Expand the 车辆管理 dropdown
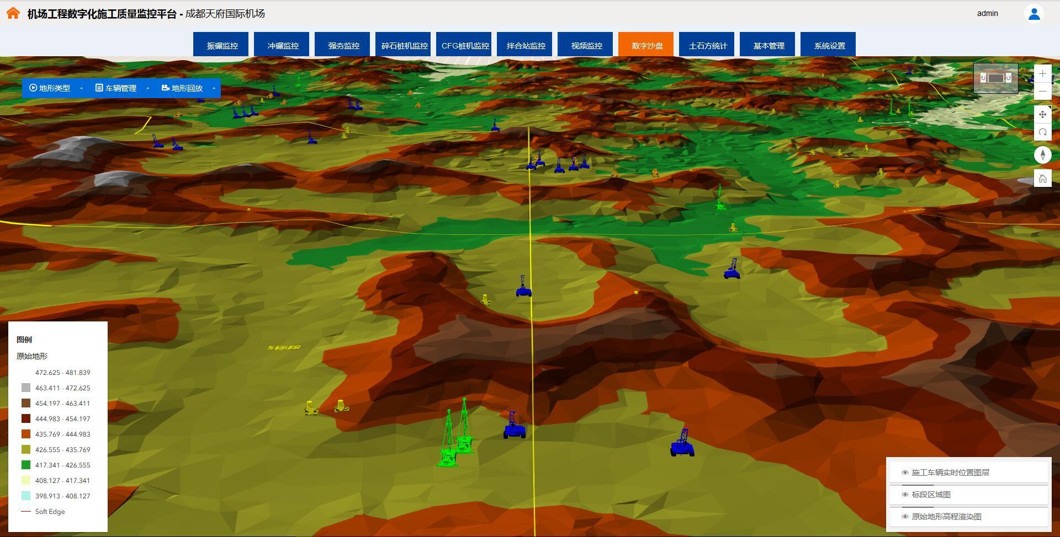The image size is (1060, 537). coord(121,88)
